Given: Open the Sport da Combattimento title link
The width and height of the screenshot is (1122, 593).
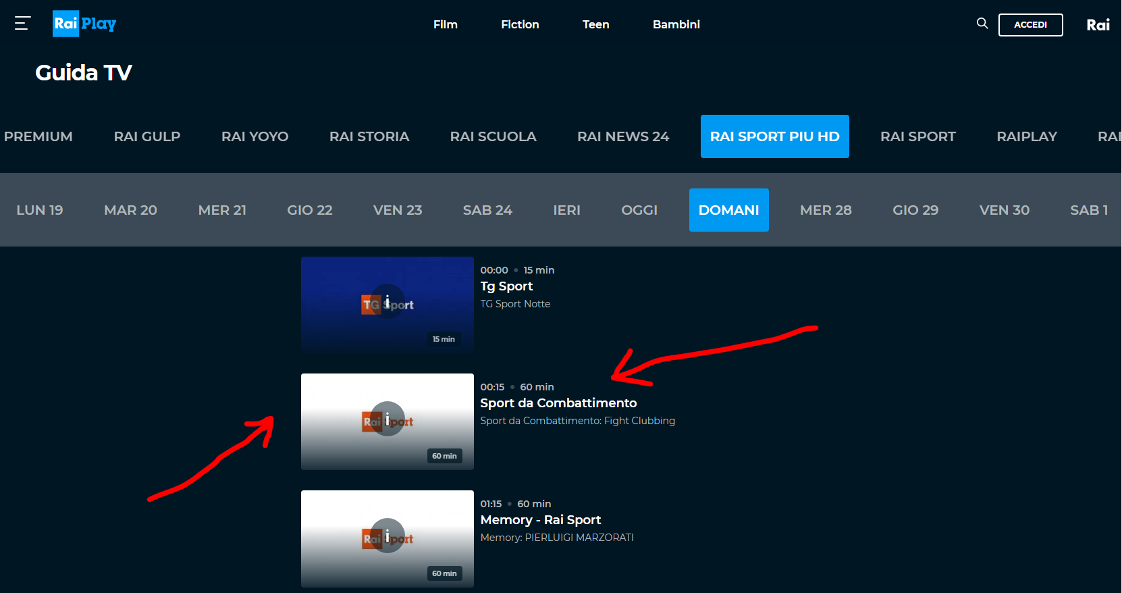Looking at the screenshot, I should click(558, 403).
